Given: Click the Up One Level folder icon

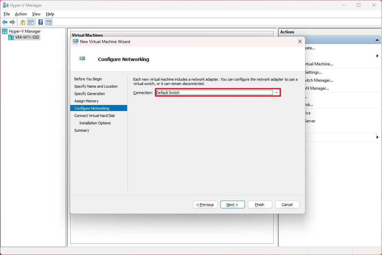Looking at the screenshot, I should [x=22, y=22].
